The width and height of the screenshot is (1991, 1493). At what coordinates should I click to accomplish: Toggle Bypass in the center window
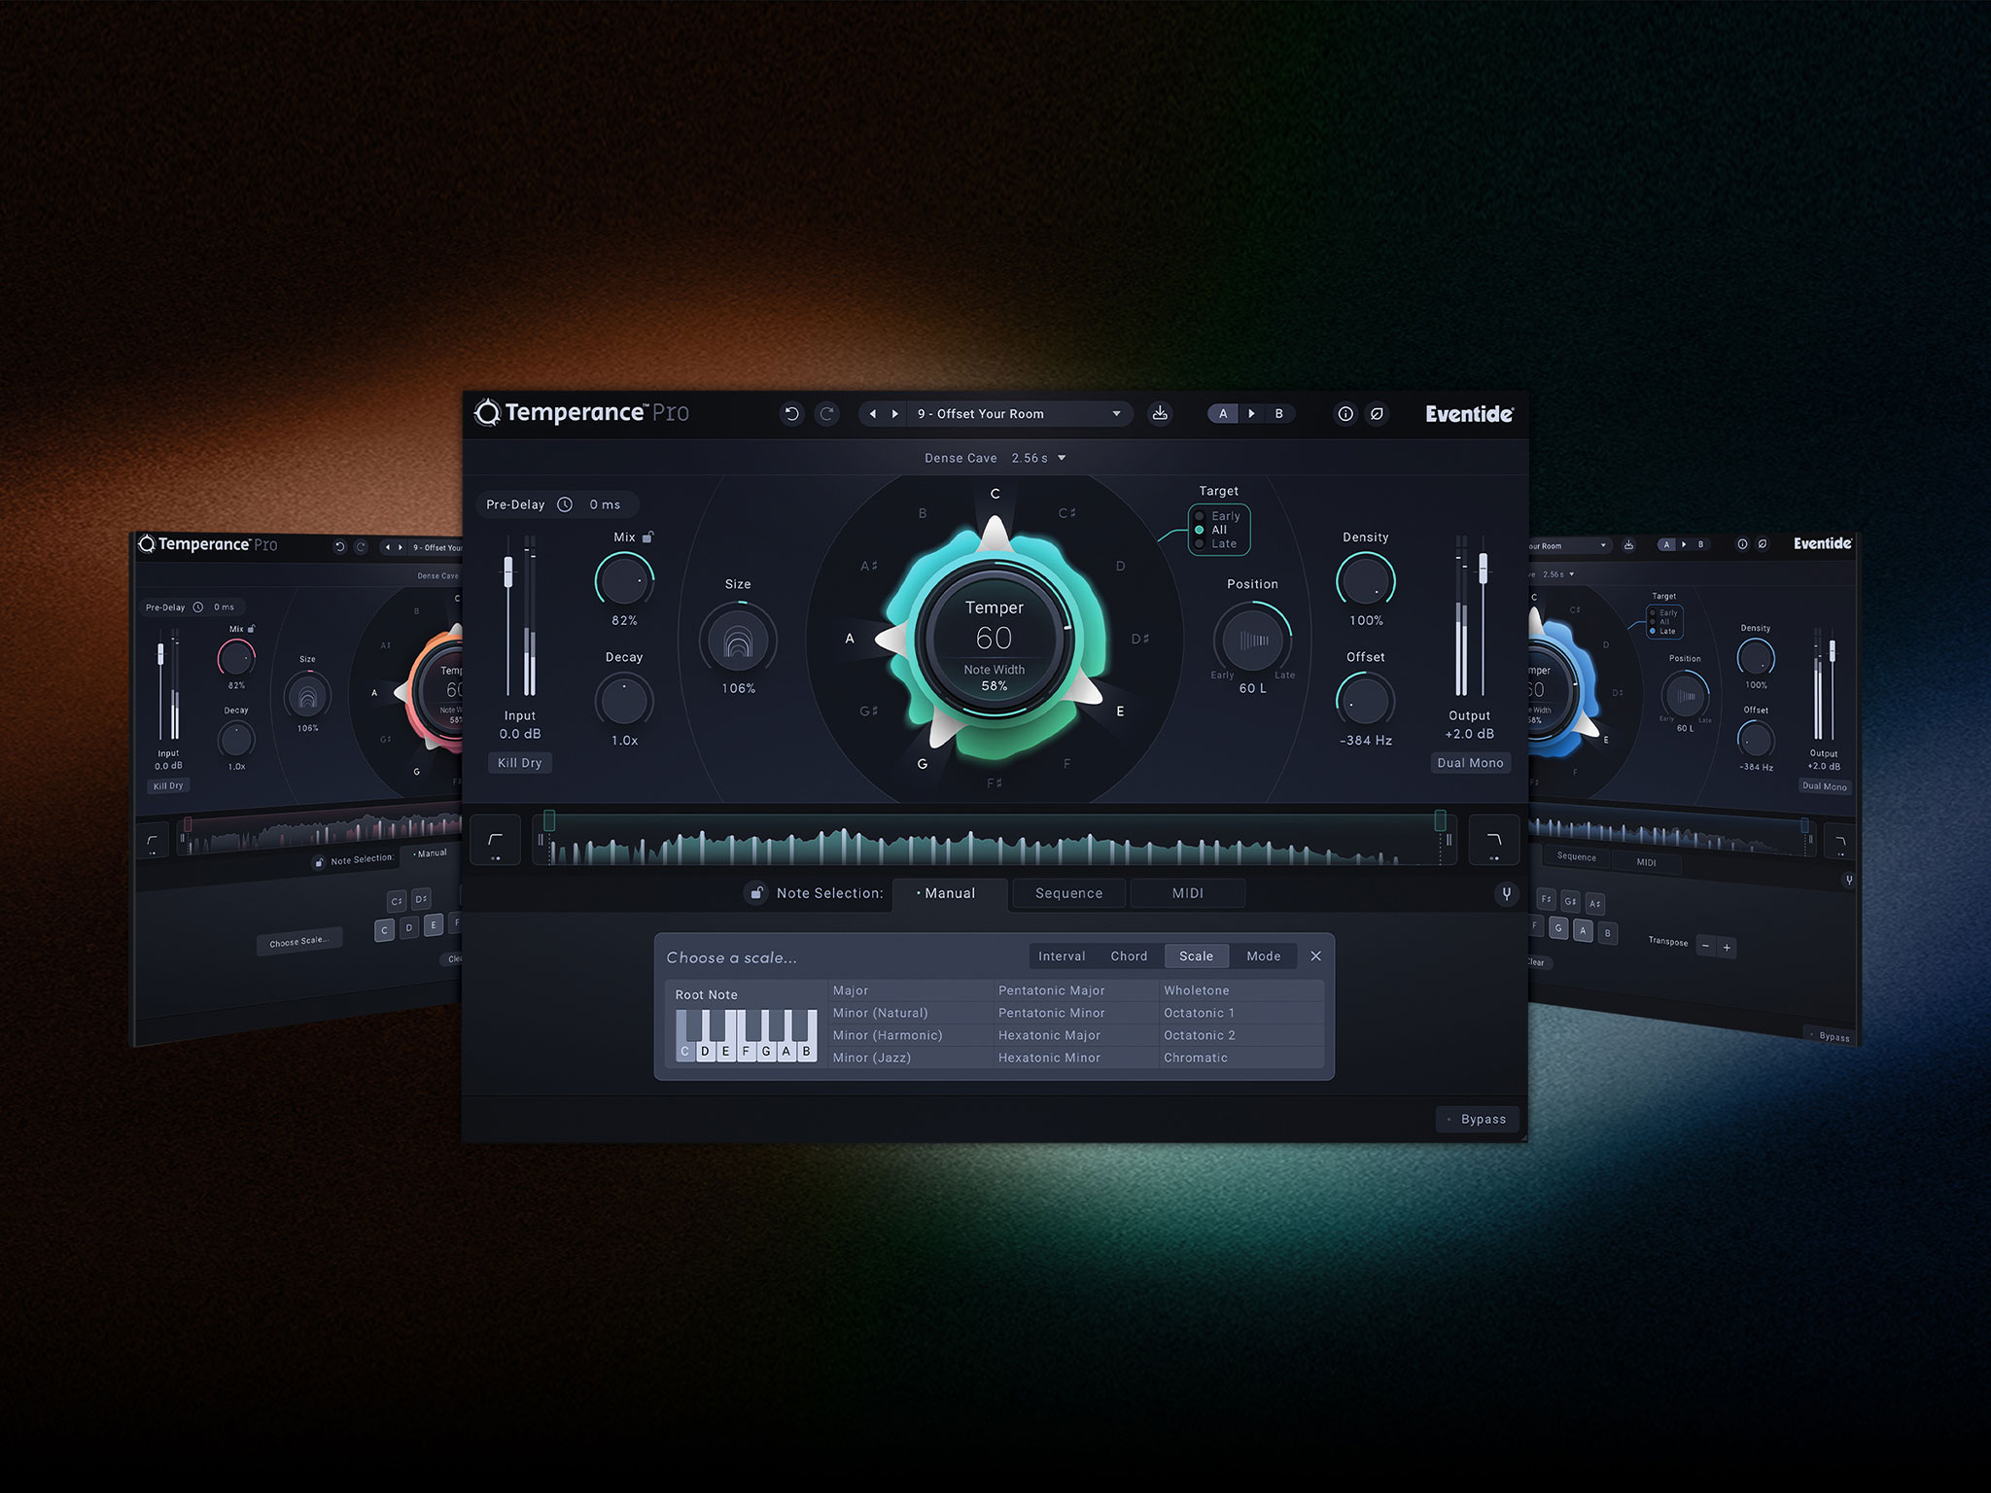1478,1120
